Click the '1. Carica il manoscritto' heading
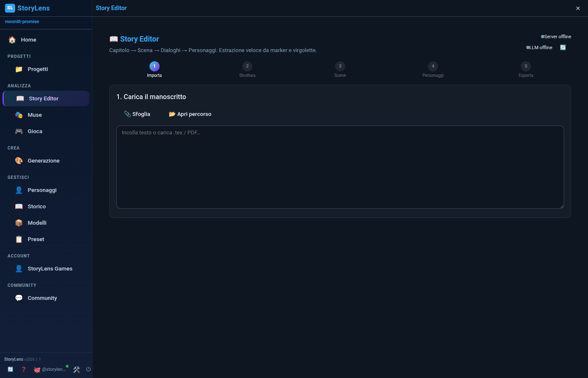Image resolution: width=588 pixels, height=378 pixels. pyautogui.click(x=151, y=97)
